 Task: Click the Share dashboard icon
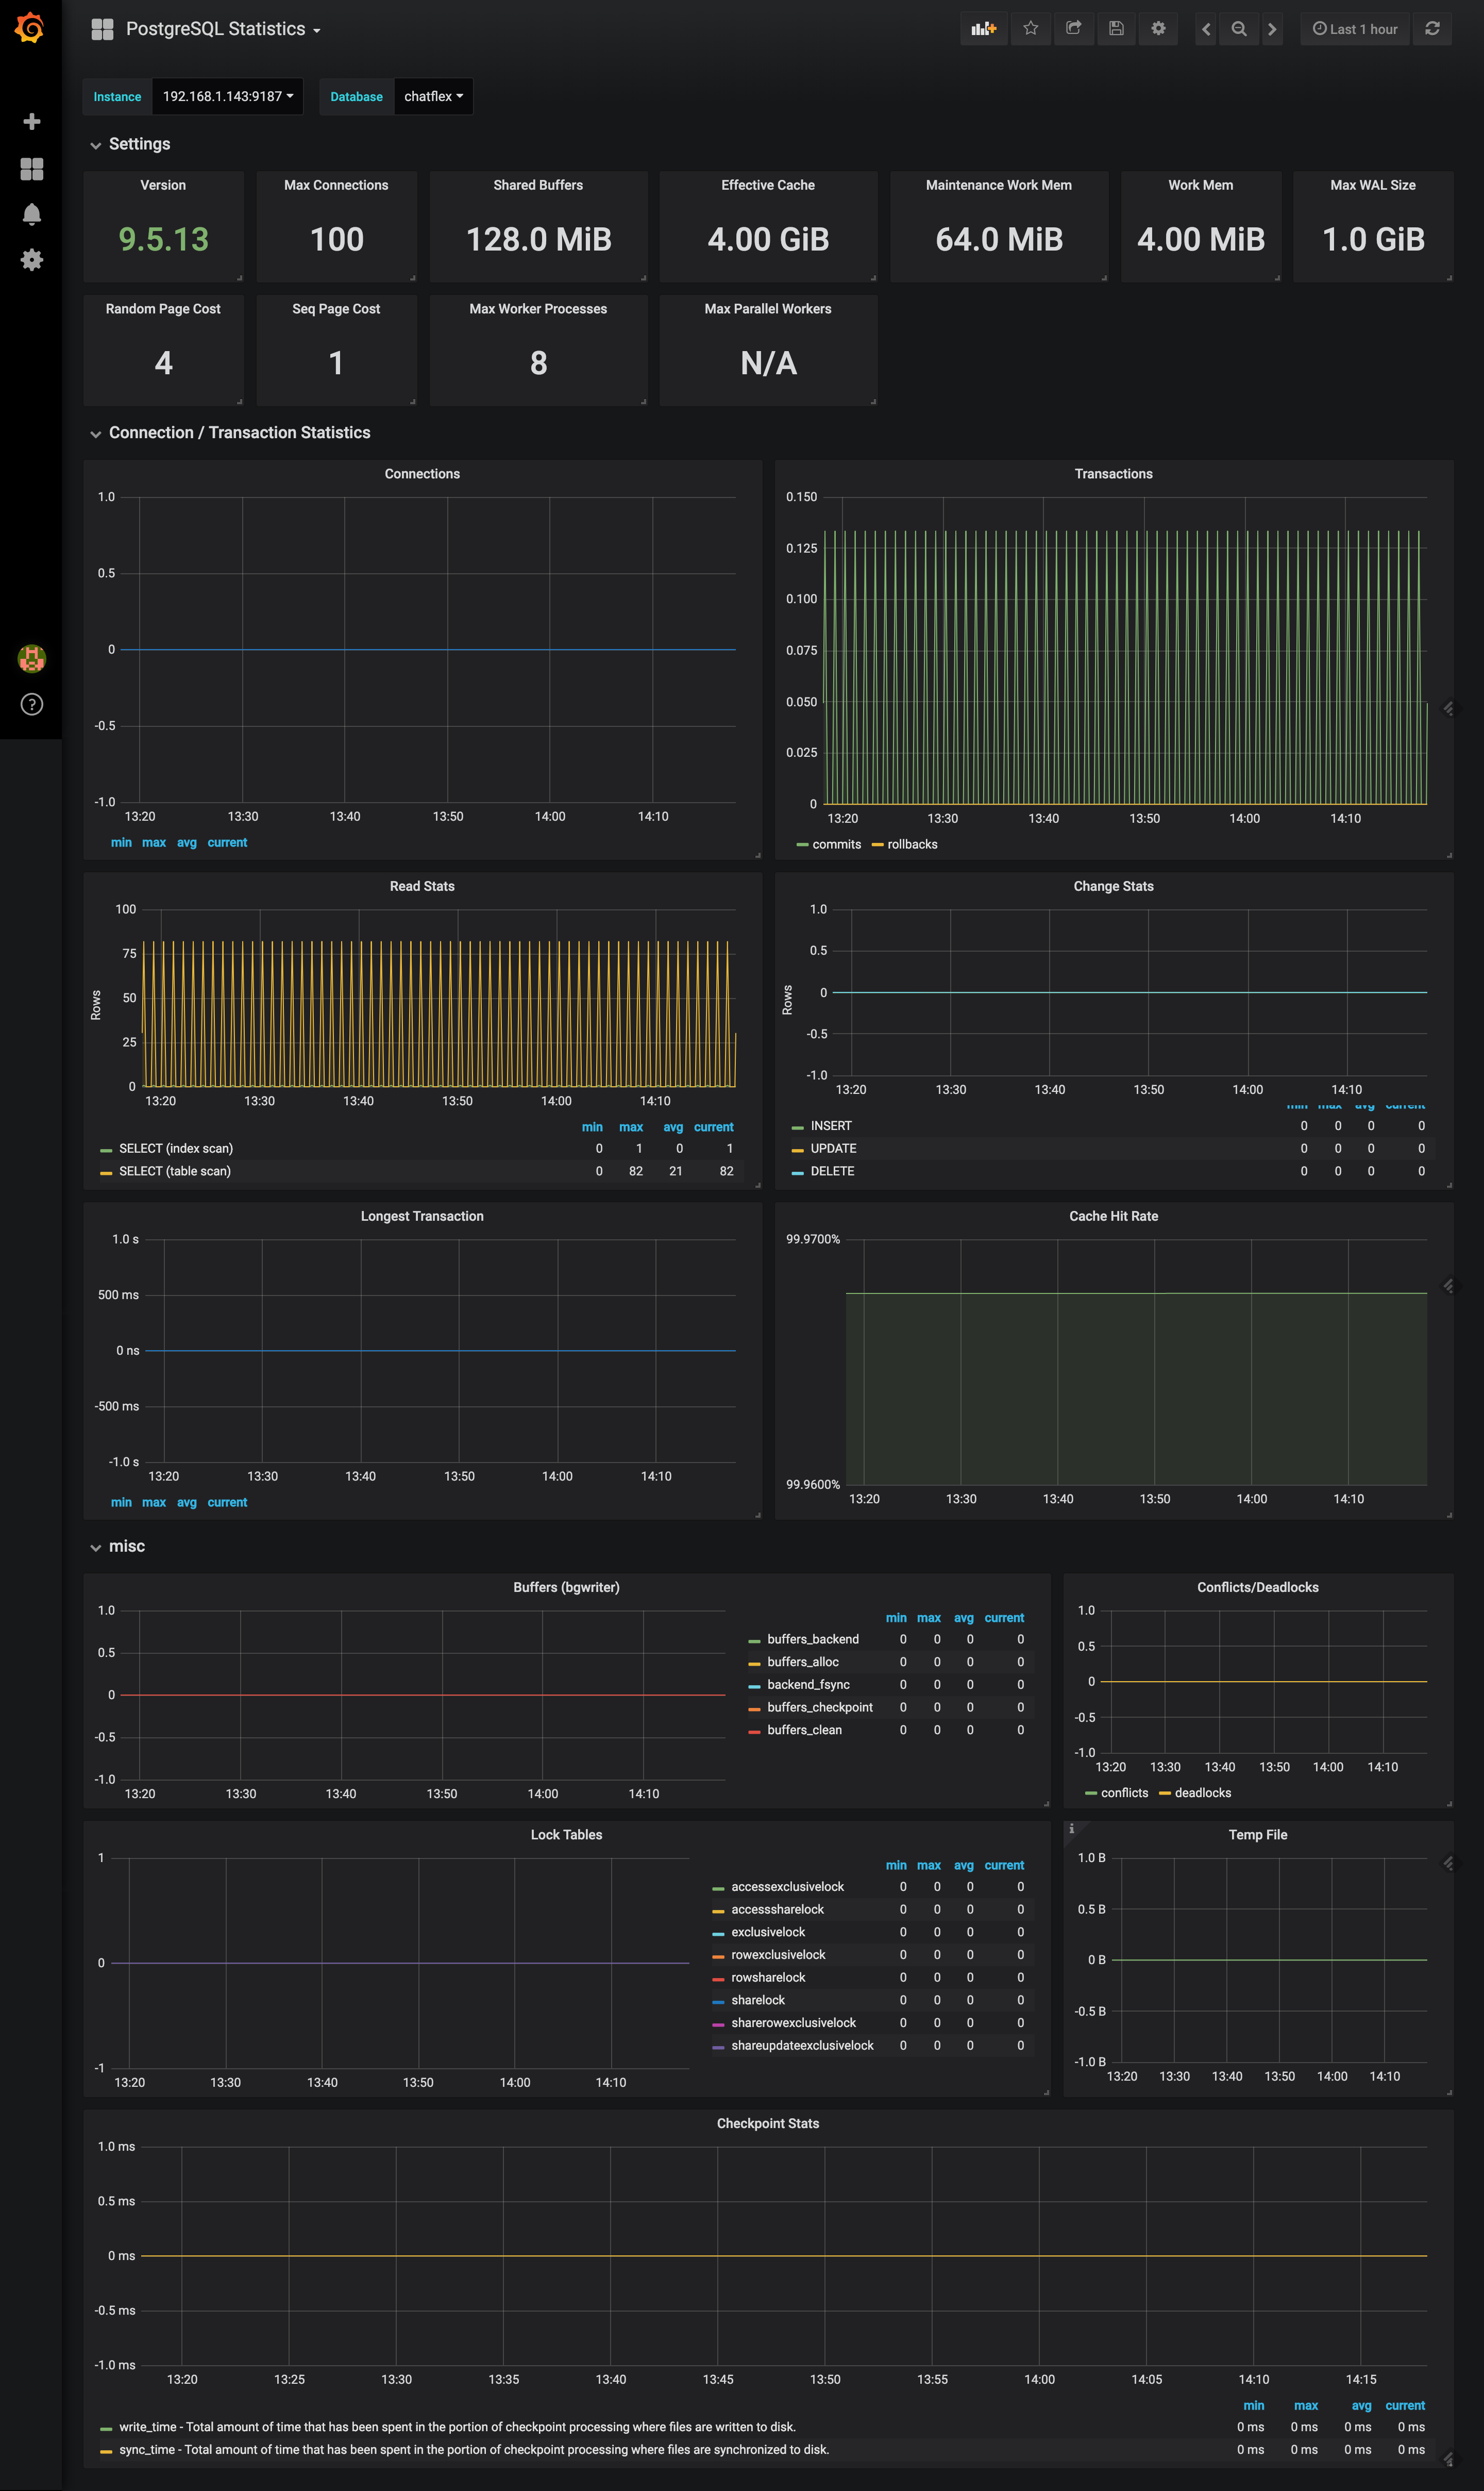coord(1074,29)
